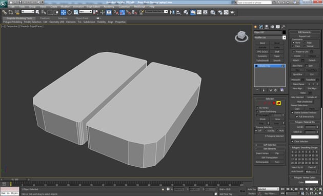Toggle the Angle Snap button
323x196 pixels.
coord(123,12)
